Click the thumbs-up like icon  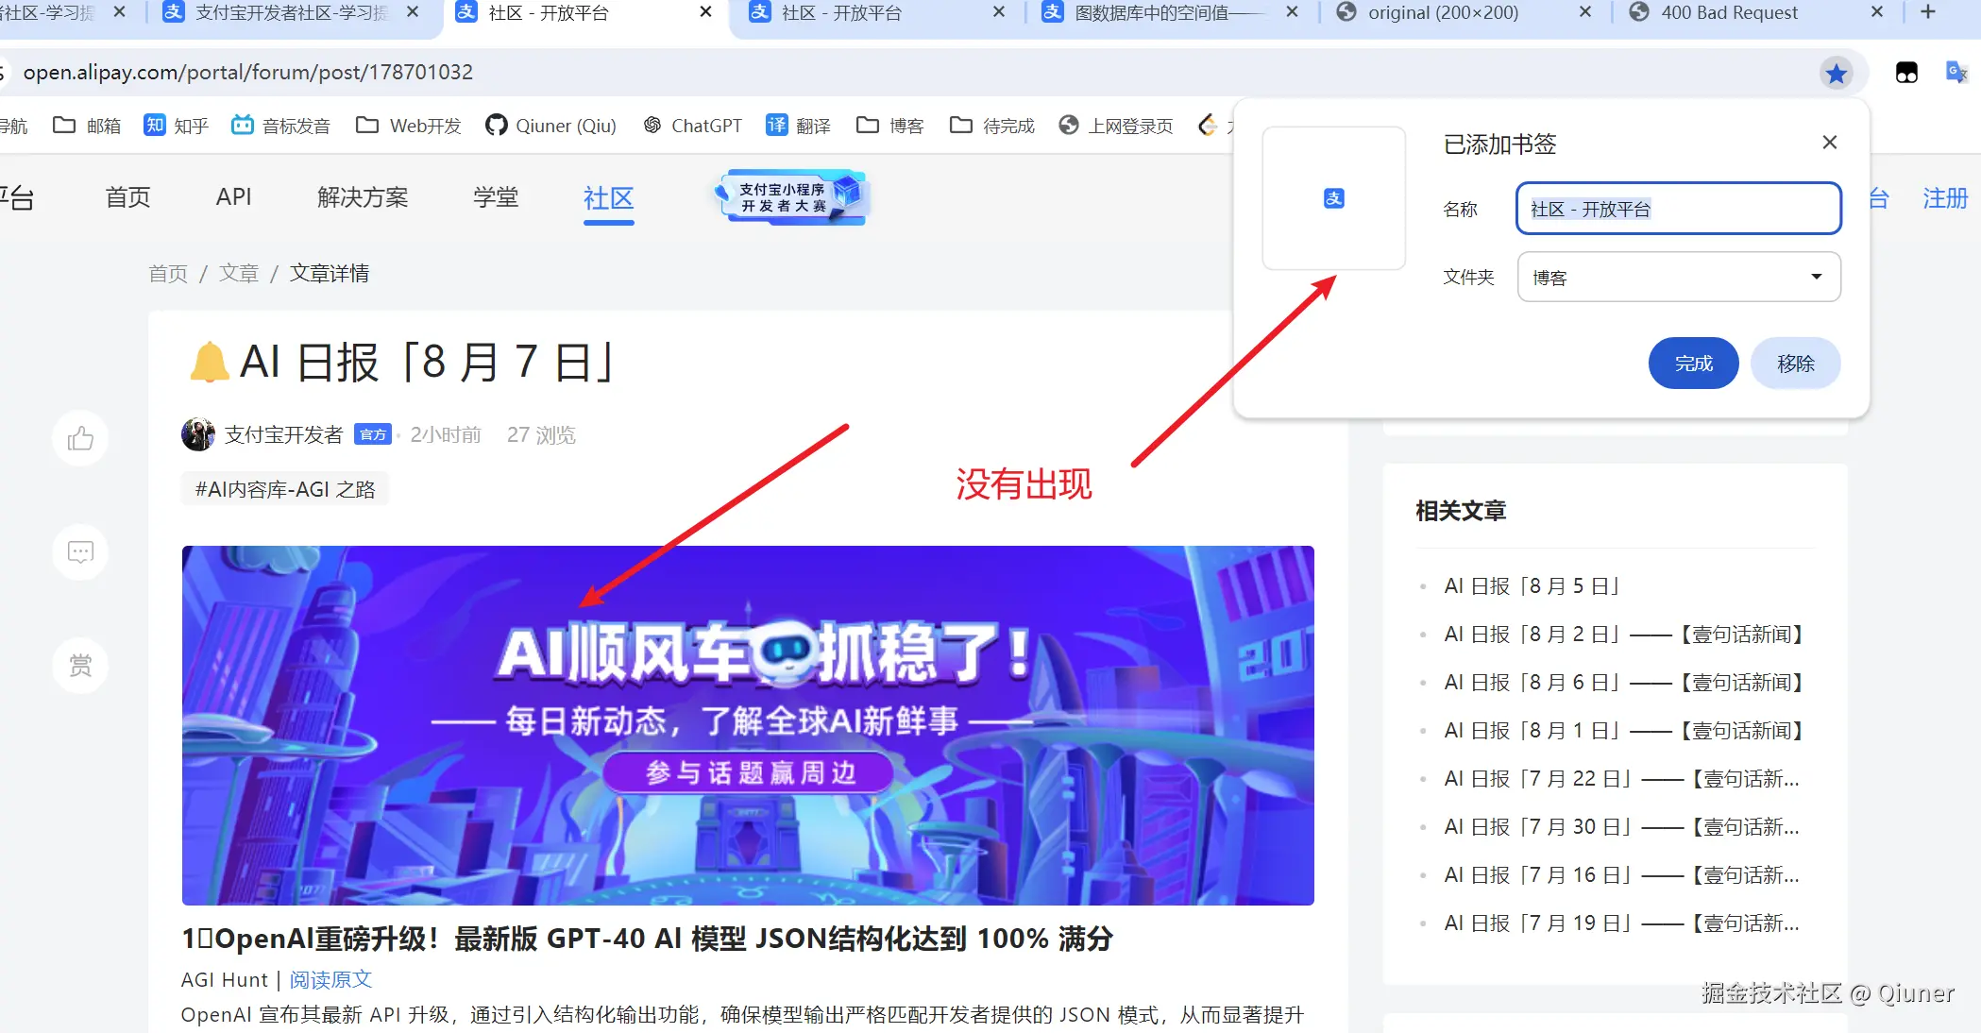[80, 438]
